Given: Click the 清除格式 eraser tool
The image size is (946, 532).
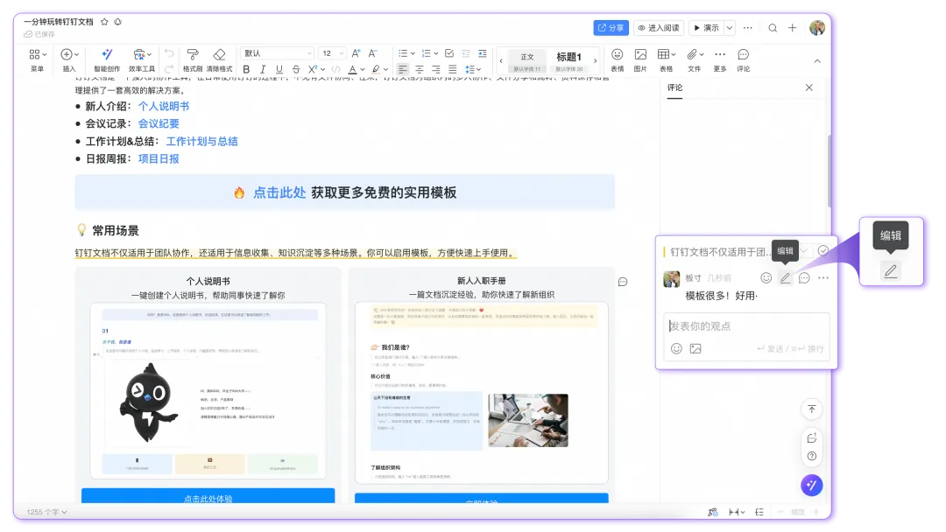Looking at the screenshot, I should [x=219, y=59].
